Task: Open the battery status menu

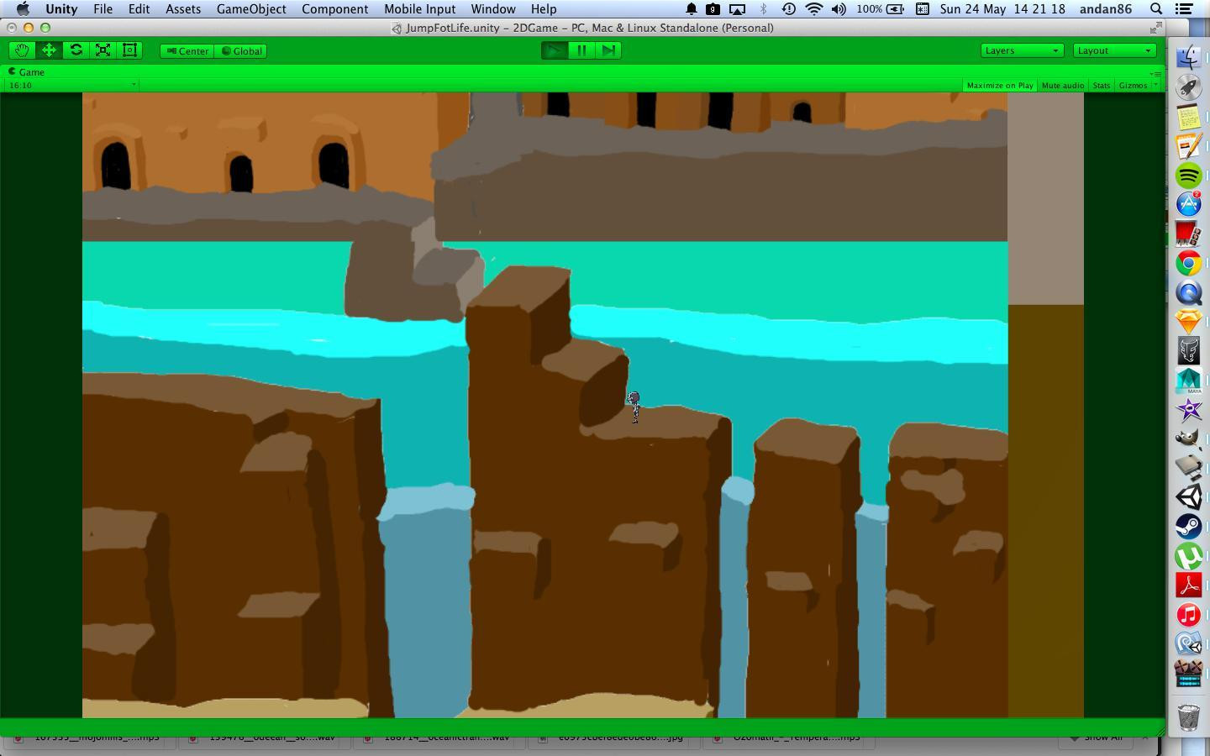Action: [896, 9]
